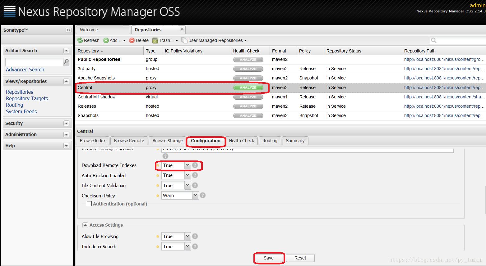
Task: Sort by Repository Status column header
Action: (x=363, y=51)
